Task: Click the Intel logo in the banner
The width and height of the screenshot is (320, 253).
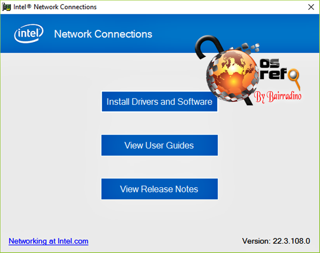Action: [29, 34]
